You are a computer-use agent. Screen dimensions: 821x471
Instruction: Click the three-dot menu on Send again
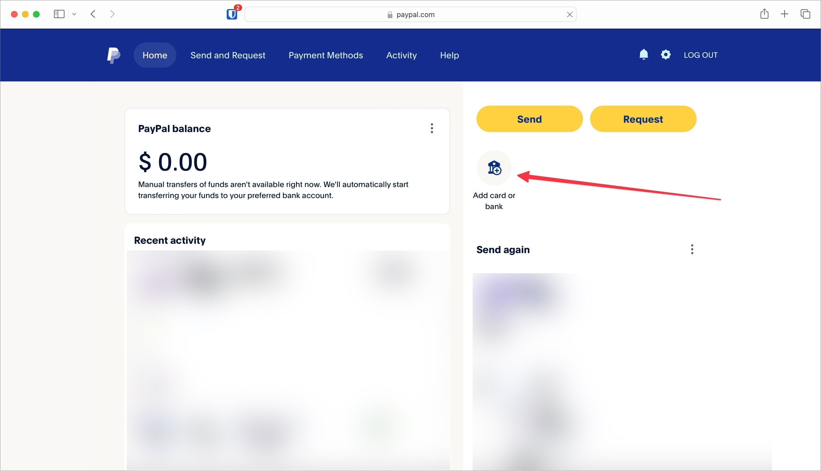[x=692, y=249]
